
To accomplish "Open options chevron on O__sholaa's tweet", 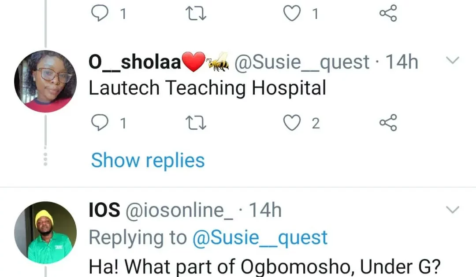I will [x=453, y=61].
